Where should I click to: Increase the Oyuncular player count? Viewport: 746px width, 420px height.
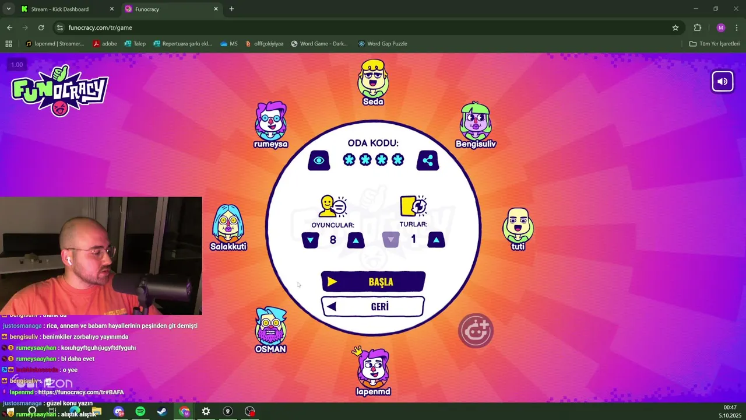click(356, 240)
